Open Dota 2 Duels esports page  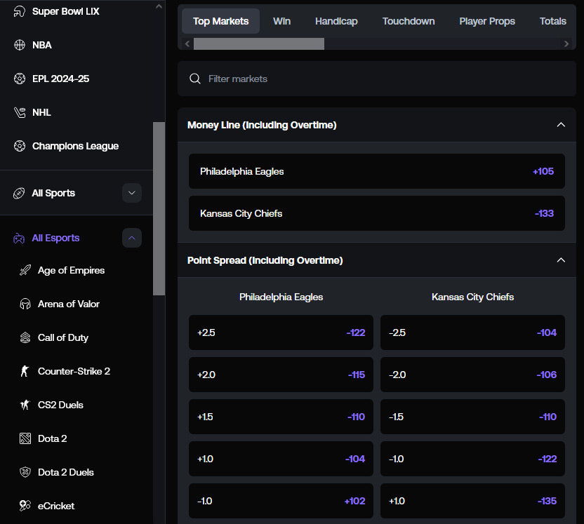coord(65,472)
